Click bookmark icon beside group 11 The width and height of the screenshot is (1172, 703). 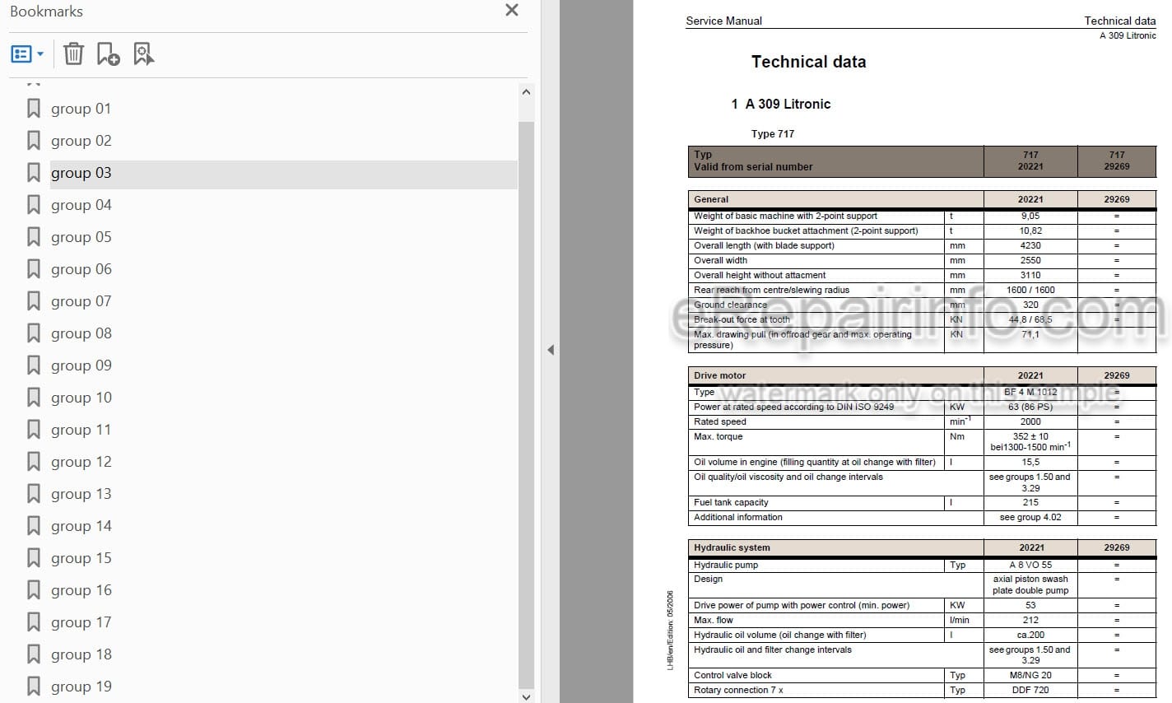click(x=34, y=430)
